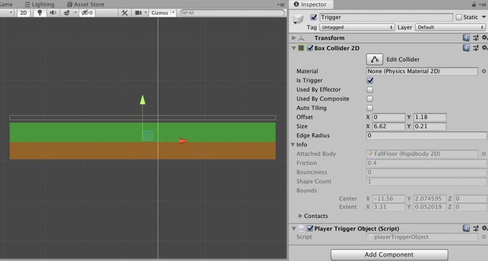Select the Inspector tab
The height and width of the screenshot is (261, 488).
pos(310,4)
